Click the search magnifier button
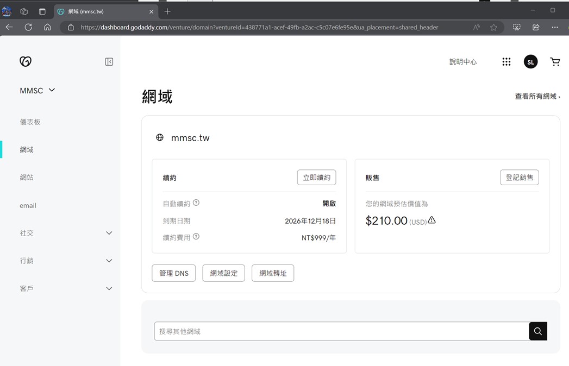The height and width of the screenshot is (366, 569). (538, 331)
